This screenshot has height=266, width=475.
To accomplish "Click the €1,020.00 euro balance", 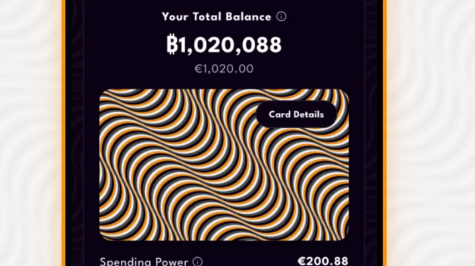I will coord(224,69).
